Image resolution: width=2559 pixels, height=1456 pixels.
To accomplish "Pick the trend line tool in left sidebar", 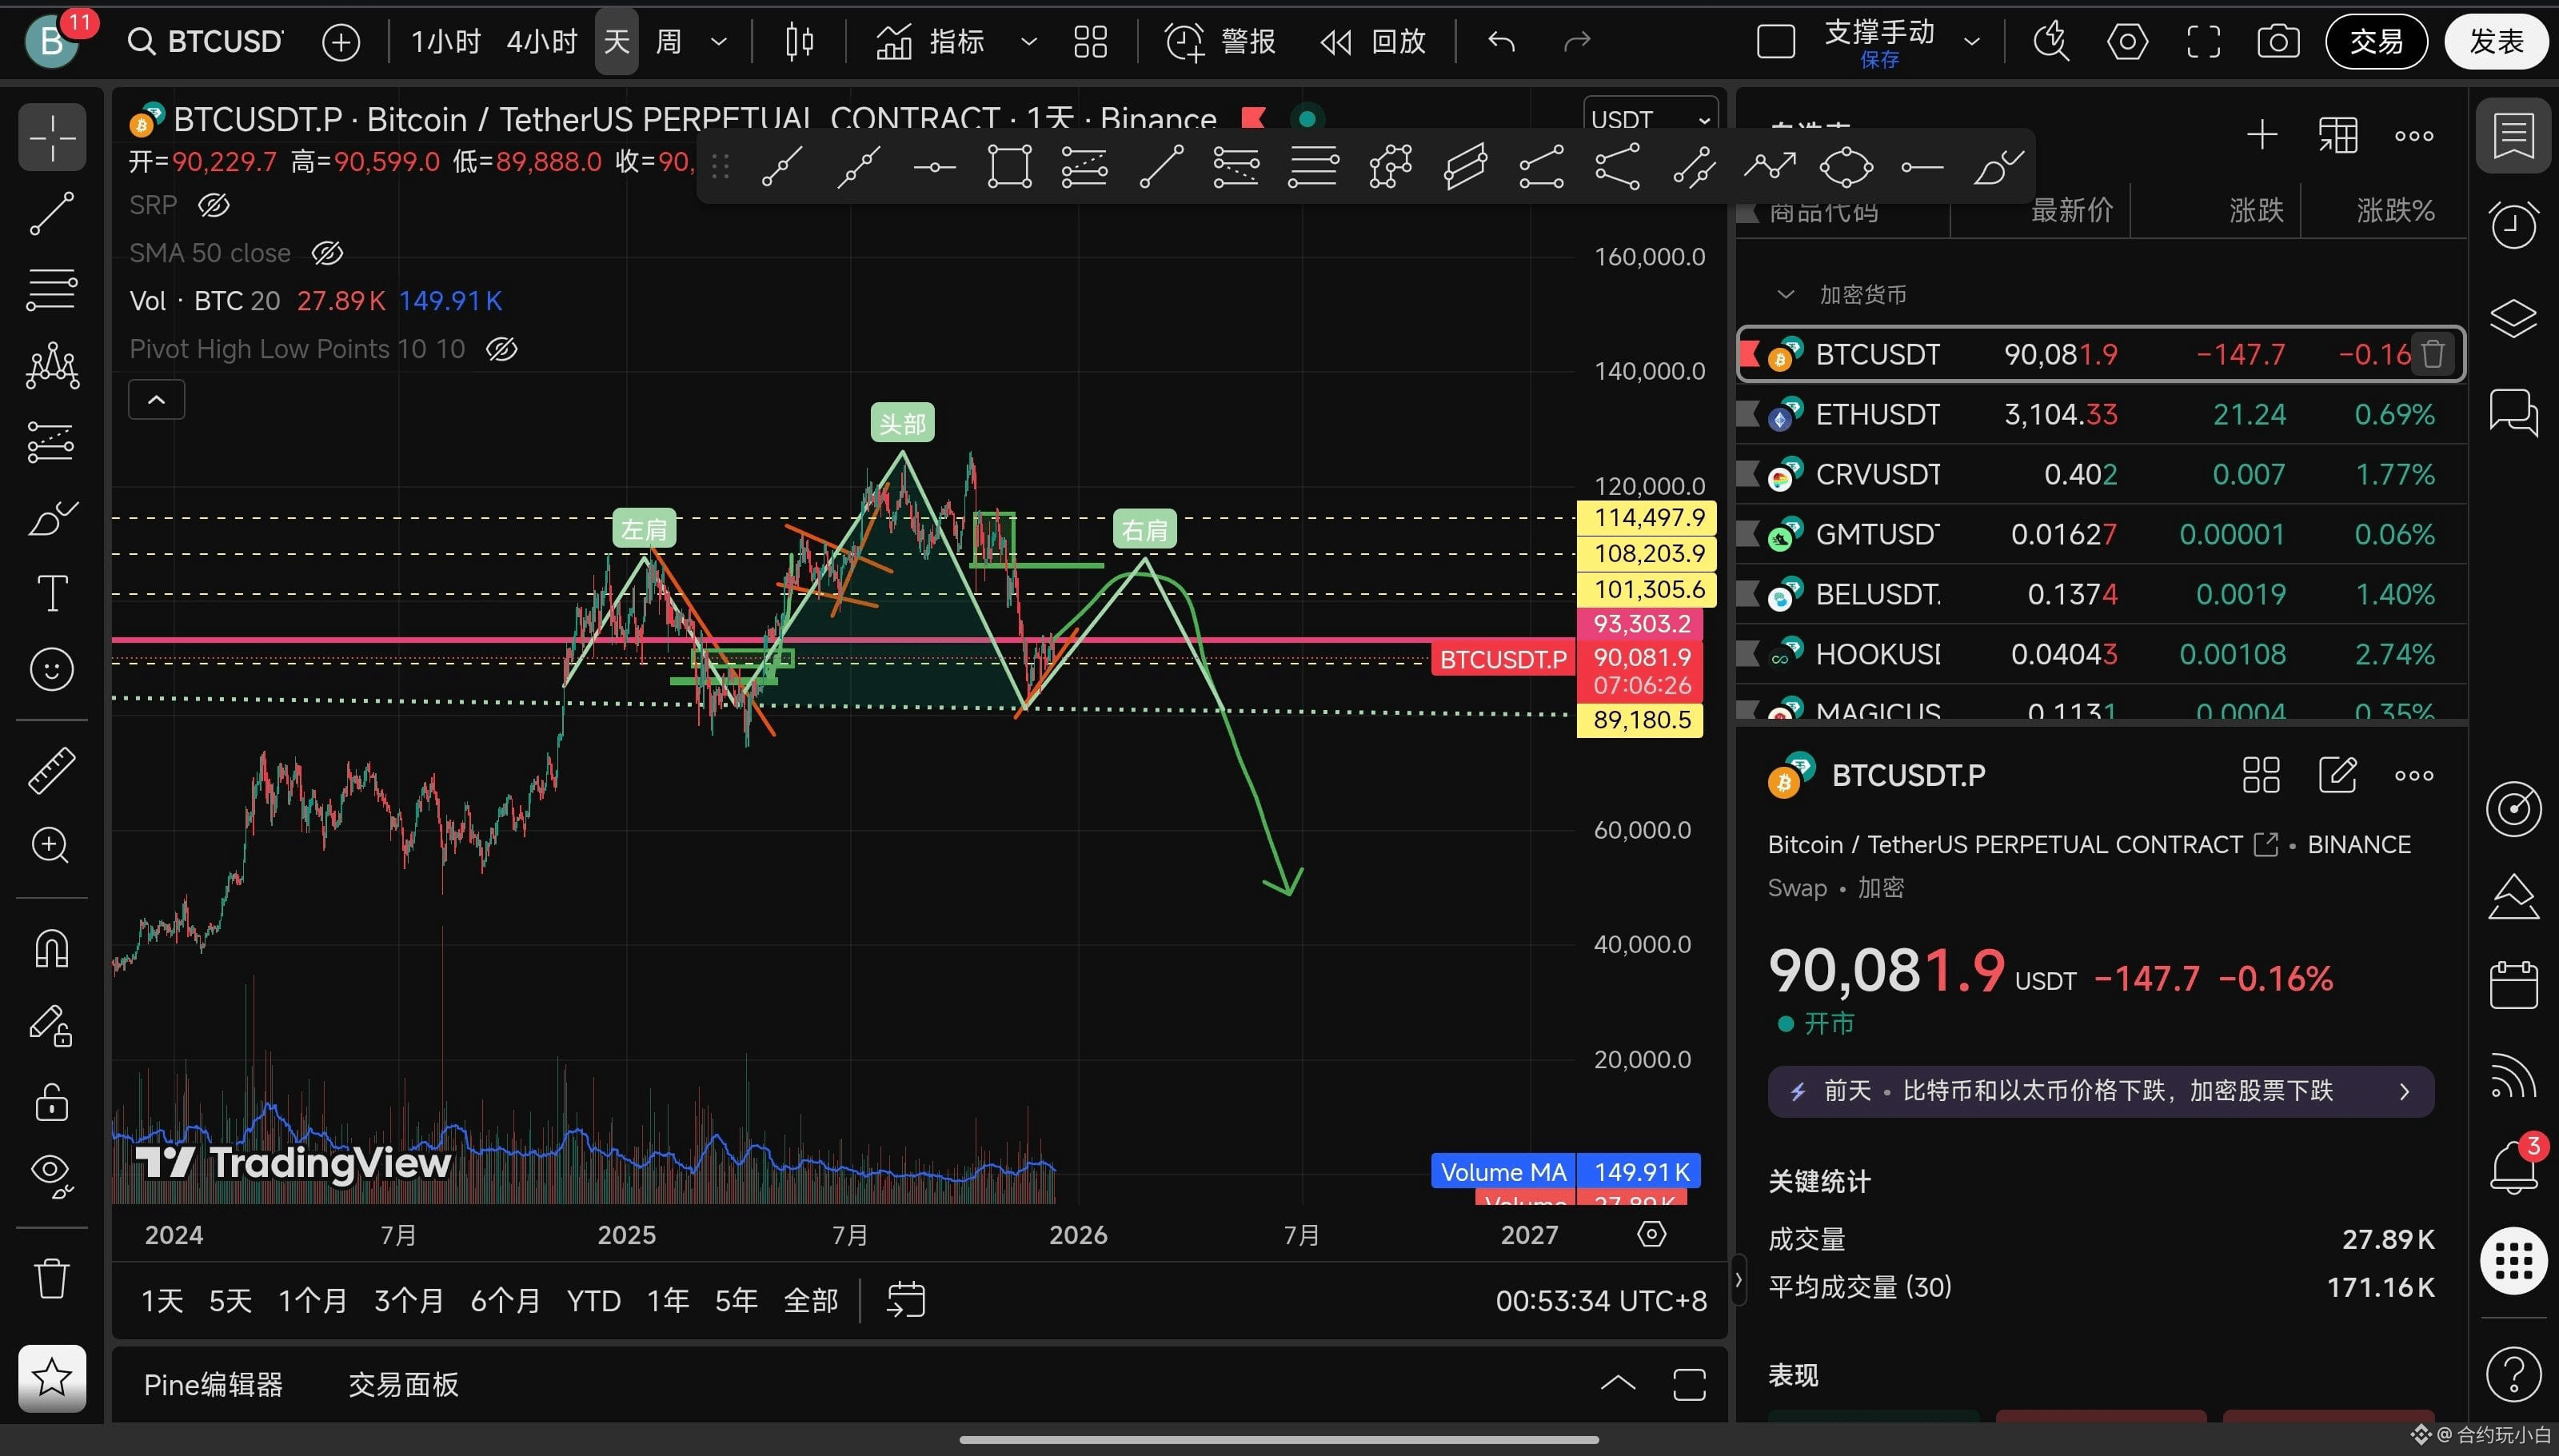I will coord(52,214).
